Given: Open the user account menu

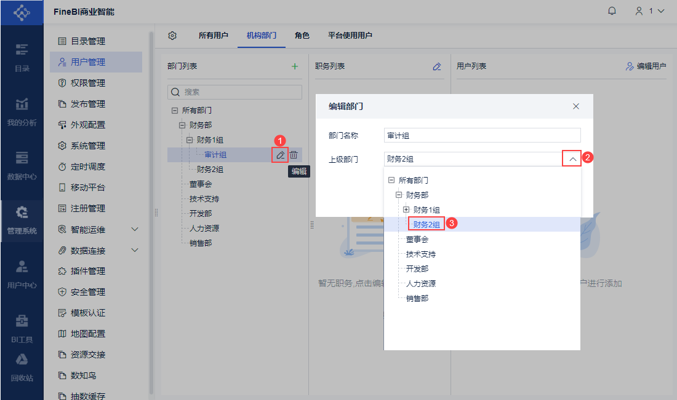Looking at the screenshot, I should point(649,11).
